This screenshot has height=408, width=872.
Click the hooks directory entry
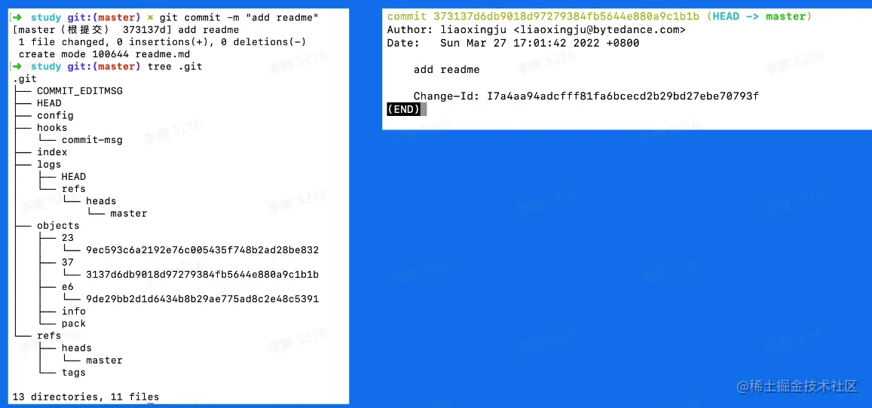tap(52, 128)
